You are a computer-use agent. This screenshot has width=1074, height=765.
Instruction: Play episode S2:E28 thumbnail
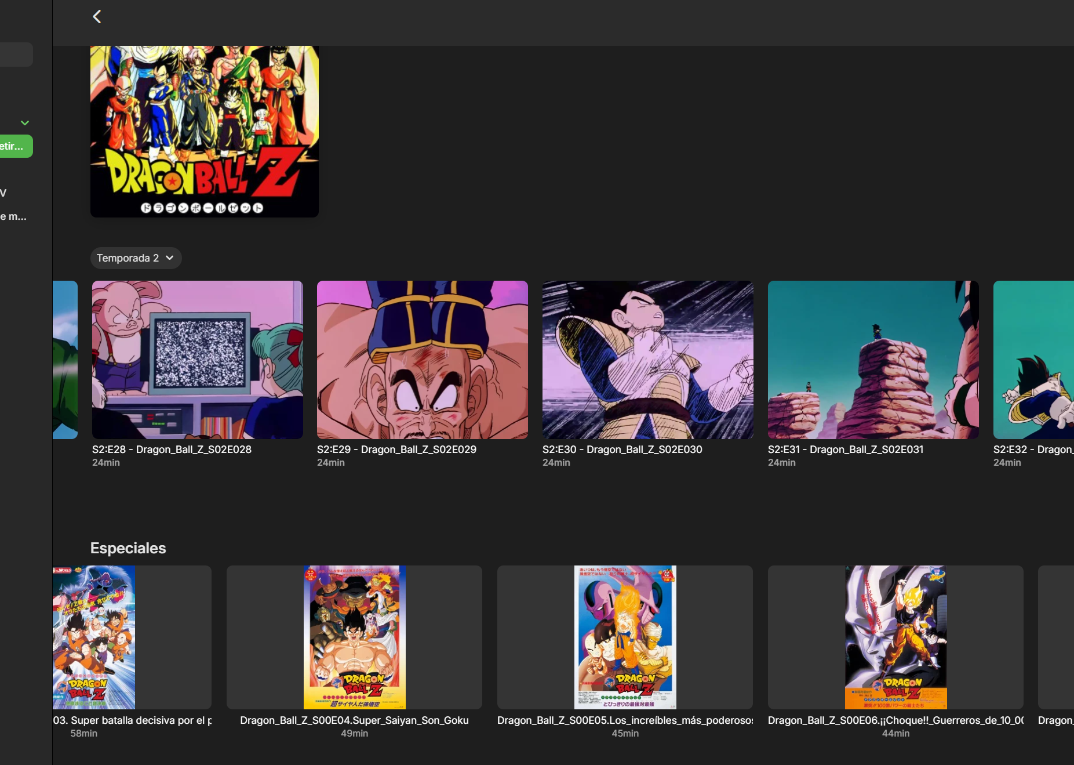pyautogui.click(x=198, y=360)
